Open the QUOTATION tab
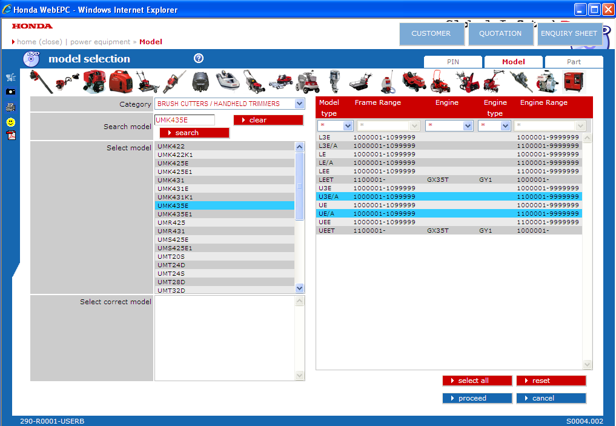This screenshot has height=426, width=616. (x=500, y=33)
